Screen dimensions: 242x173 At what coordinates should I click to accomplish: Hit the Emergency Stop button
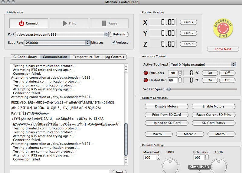(x=223, y=28)
